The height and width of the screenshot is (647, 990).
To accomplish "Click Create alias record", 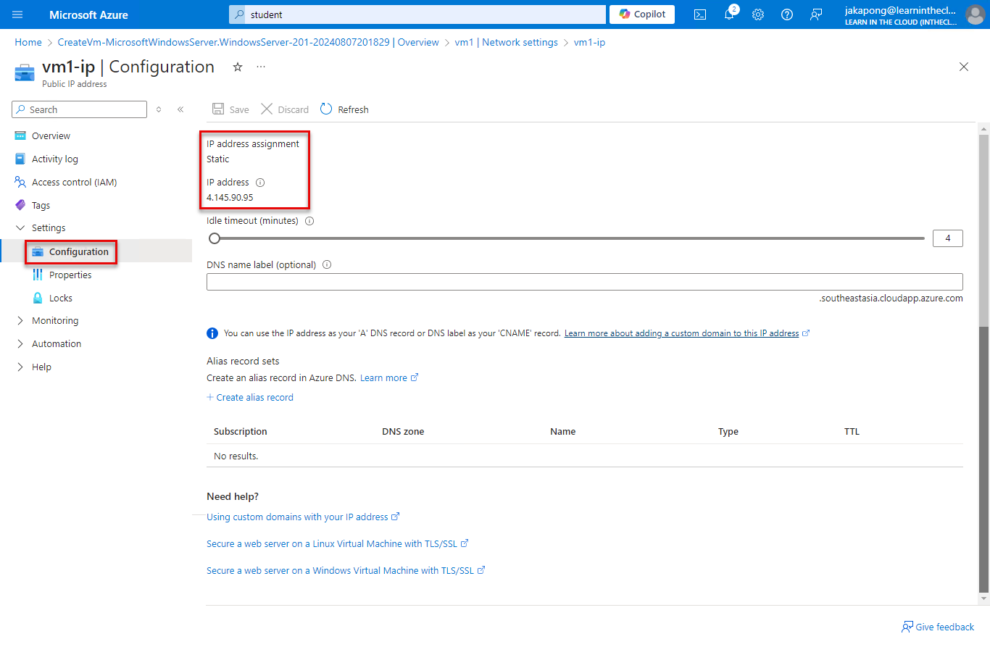I will 250,397.
